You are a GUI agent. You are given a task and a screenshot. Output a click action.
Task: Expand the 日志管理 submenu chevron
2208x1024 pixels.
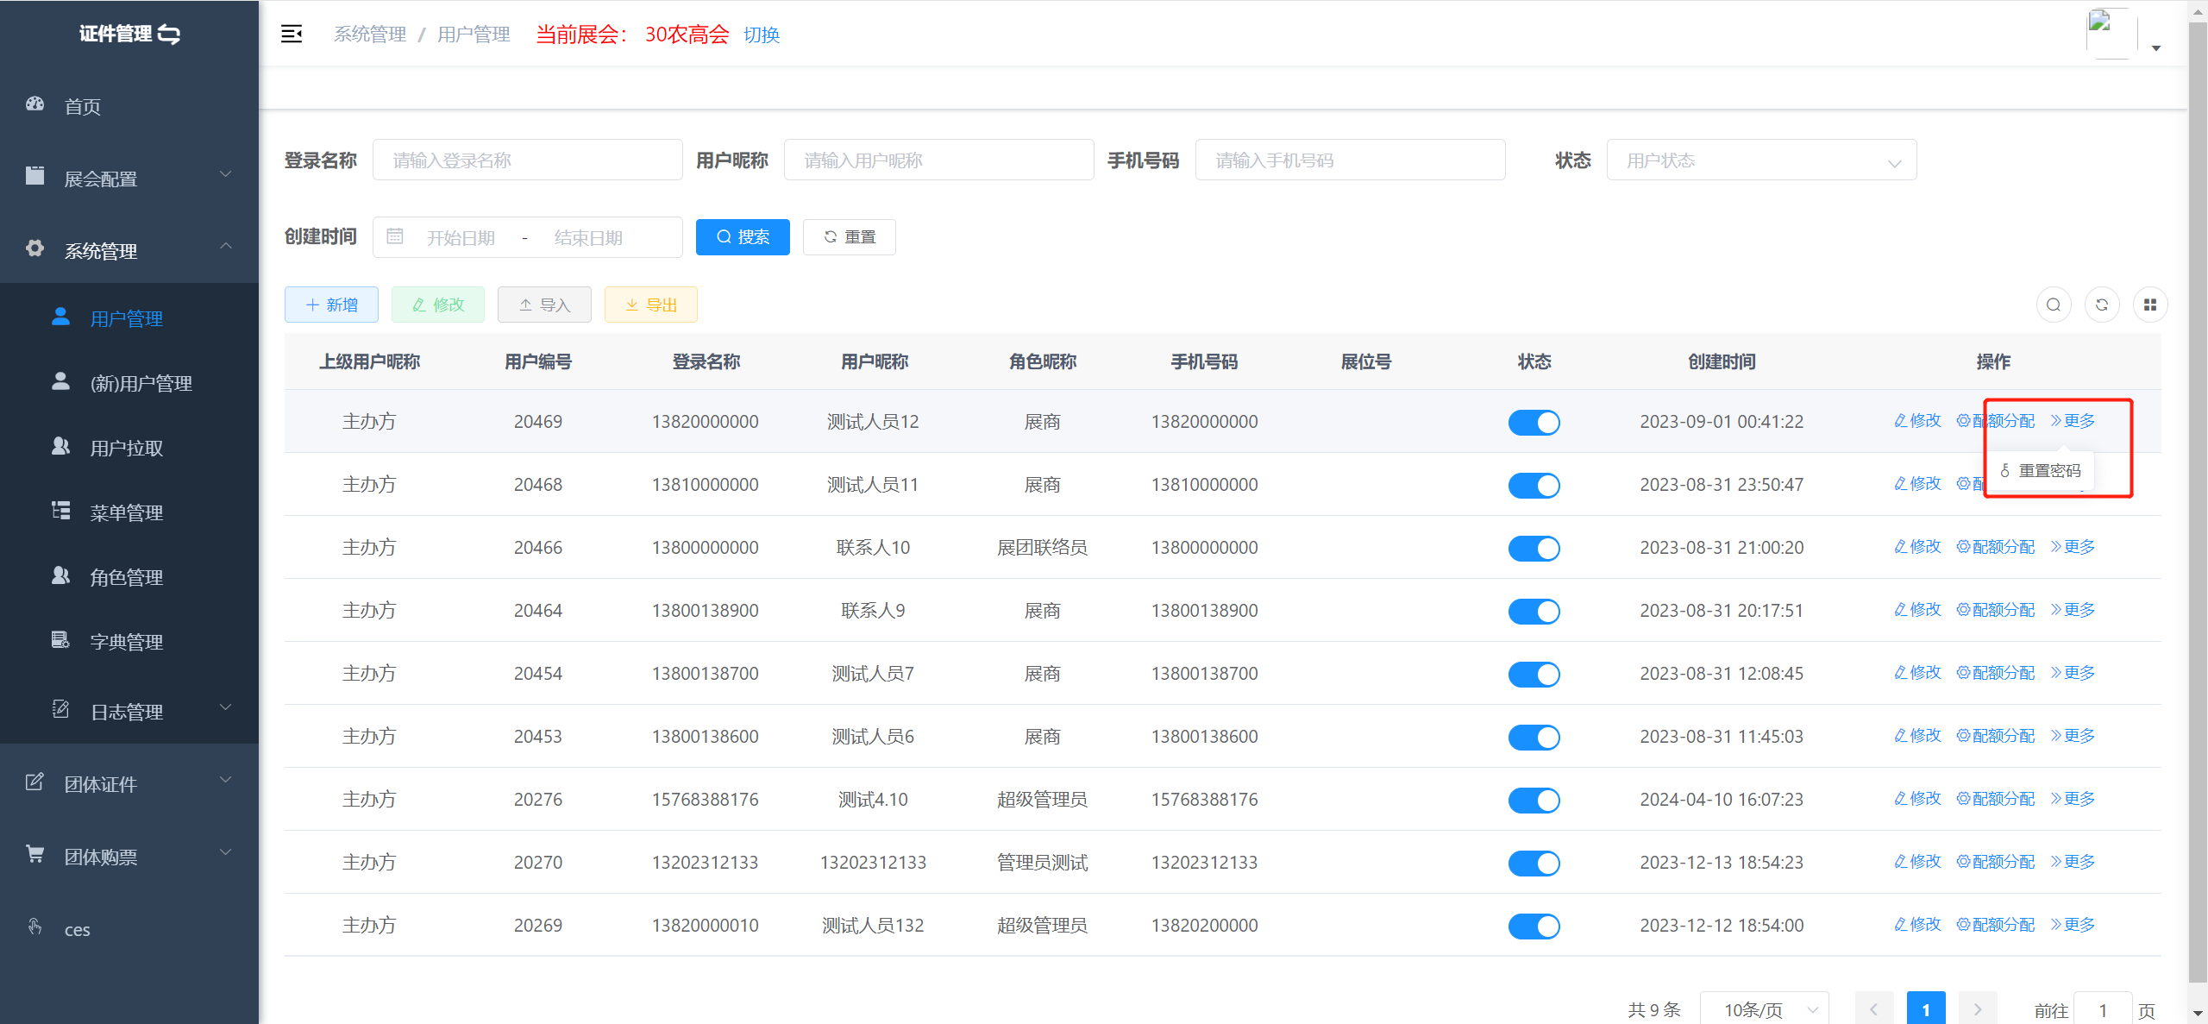226,707
